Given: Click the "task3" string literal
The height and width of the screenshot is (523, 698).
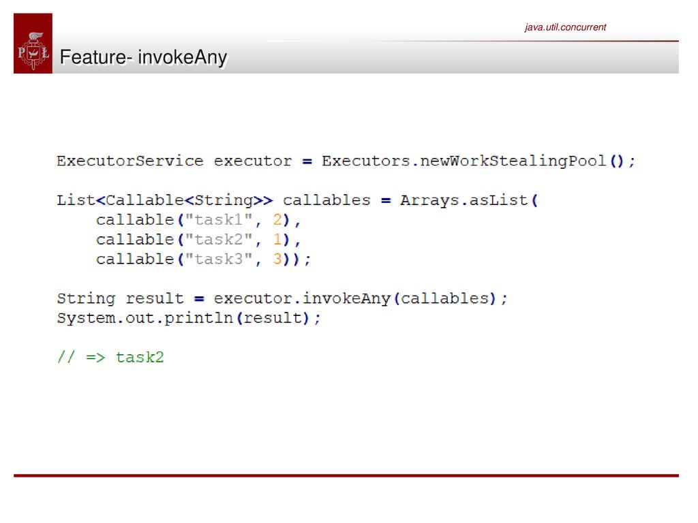Looking at the screenshot, I should point(219,259).
